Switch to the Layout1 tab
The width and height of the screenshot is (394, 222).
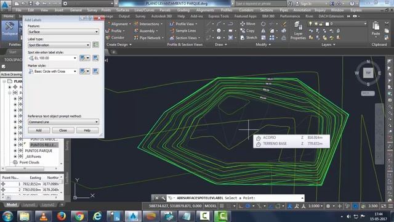(x=29, y=205)
